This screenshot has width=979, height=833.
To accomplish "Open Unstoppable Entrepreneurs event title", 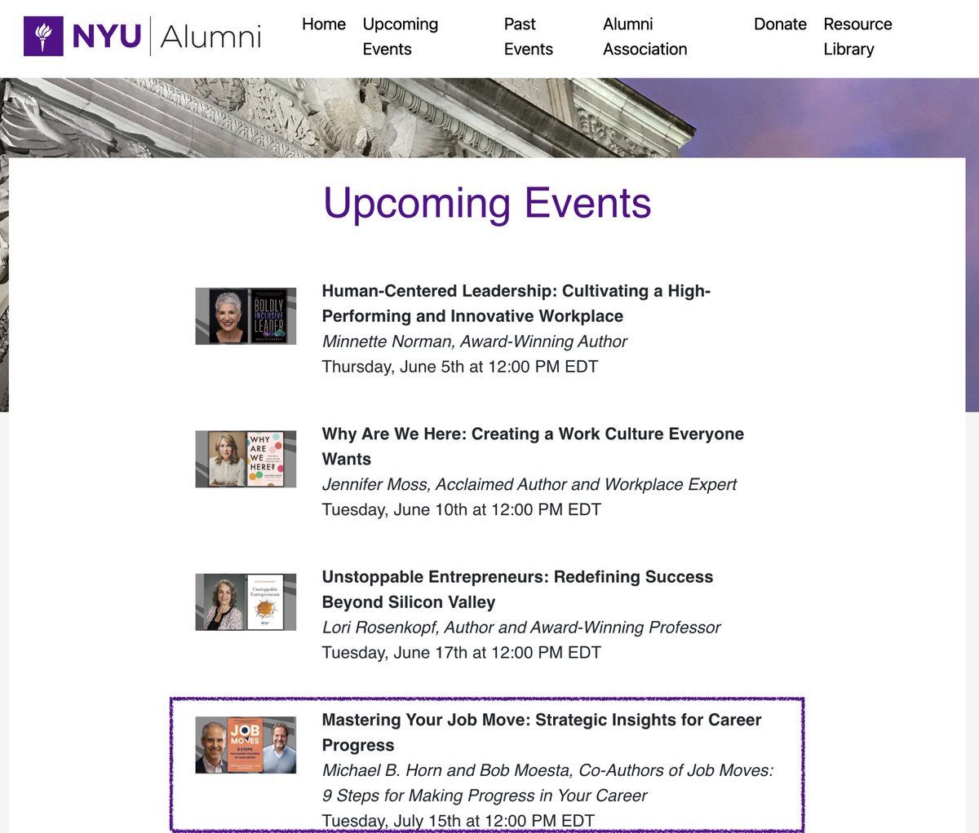I will (517, 589).
